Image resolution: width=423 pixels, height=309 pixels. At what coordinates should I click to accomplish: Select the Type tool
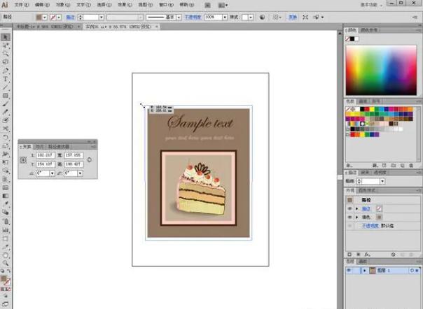coord(6,78)
